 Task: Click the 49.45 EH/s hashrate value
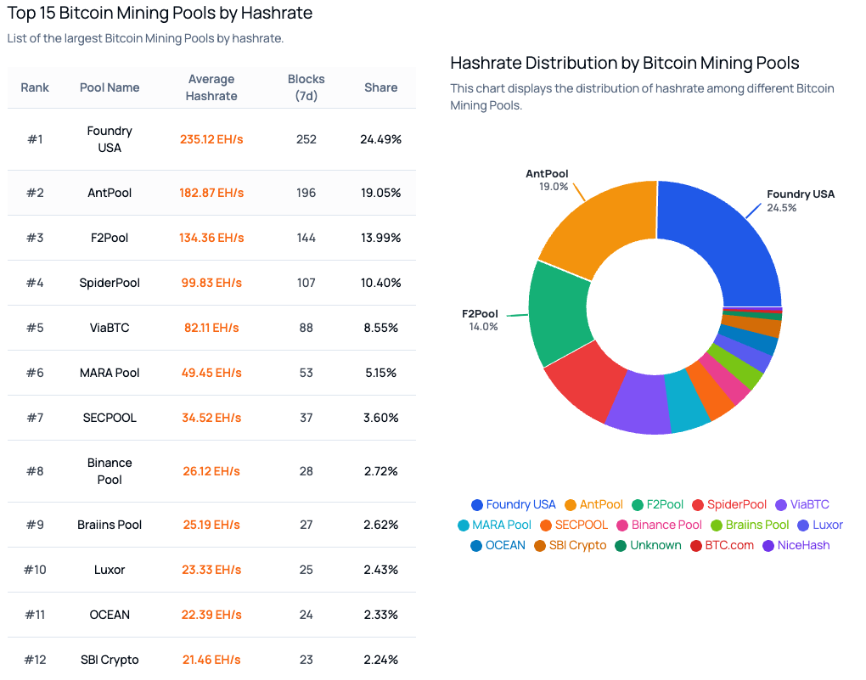[x=211, y=373]
